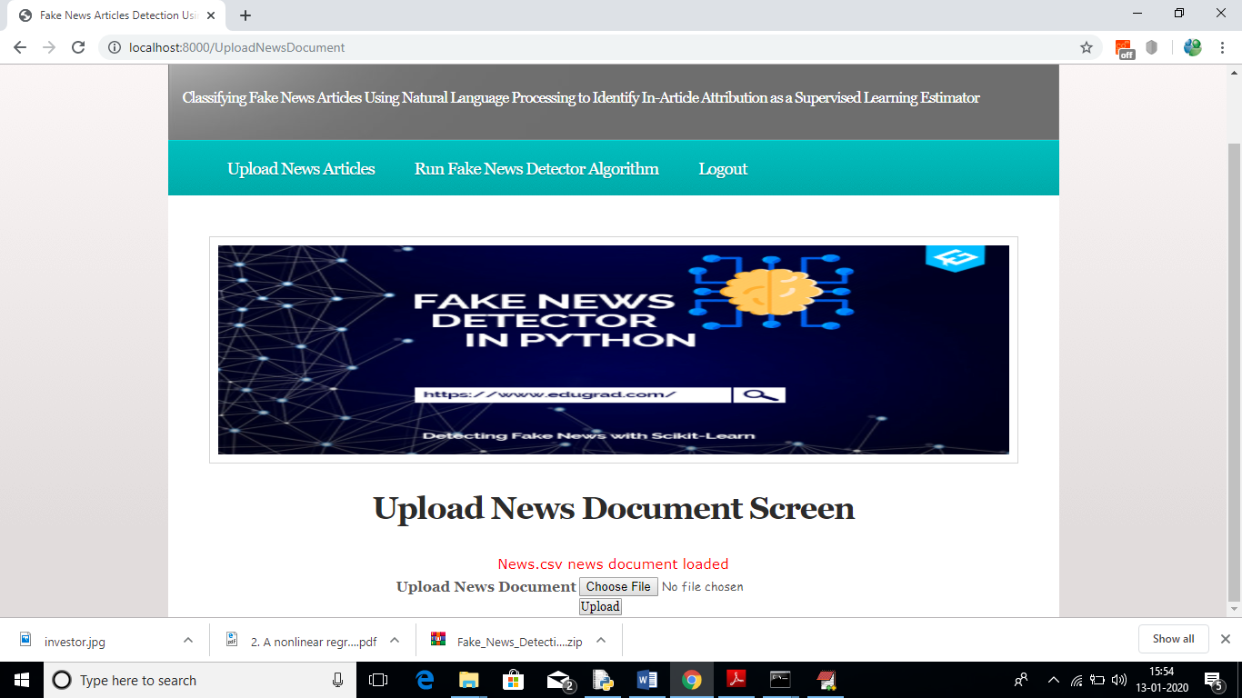Expand options for investor.jpg download
The image size is (1242, 698).
click(188, 641)
